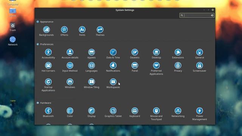Click the System Settings search field

point(197,15)
